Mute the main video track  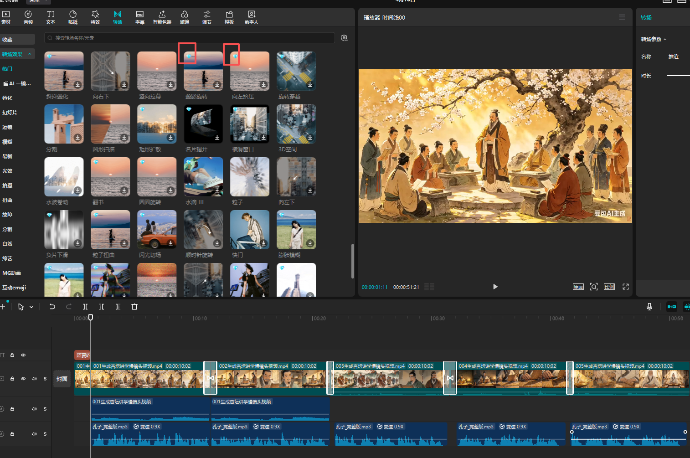click(34, 379)
